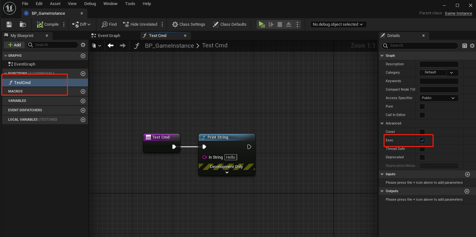The width and height of the screenshot is (476, 237).
Task: Click the Save blueprint icon
Action: pyautogui.click(x=9, y=24)
